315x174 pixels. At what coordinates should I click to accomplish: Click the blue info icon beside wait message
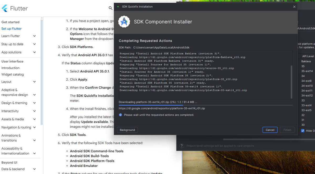click(120, 115)
